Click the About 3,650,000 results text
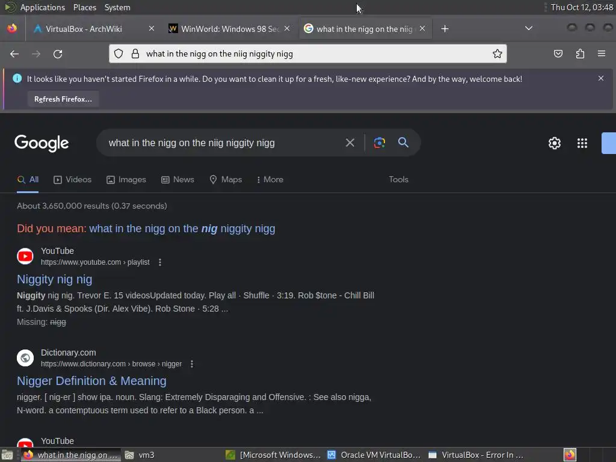616x462 pixels. tap(92, 206)
